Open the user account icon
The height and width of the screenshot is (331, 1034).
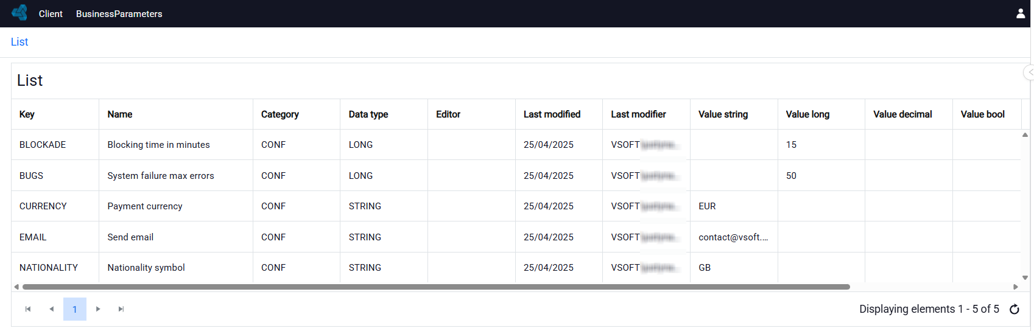point(1021,13)
